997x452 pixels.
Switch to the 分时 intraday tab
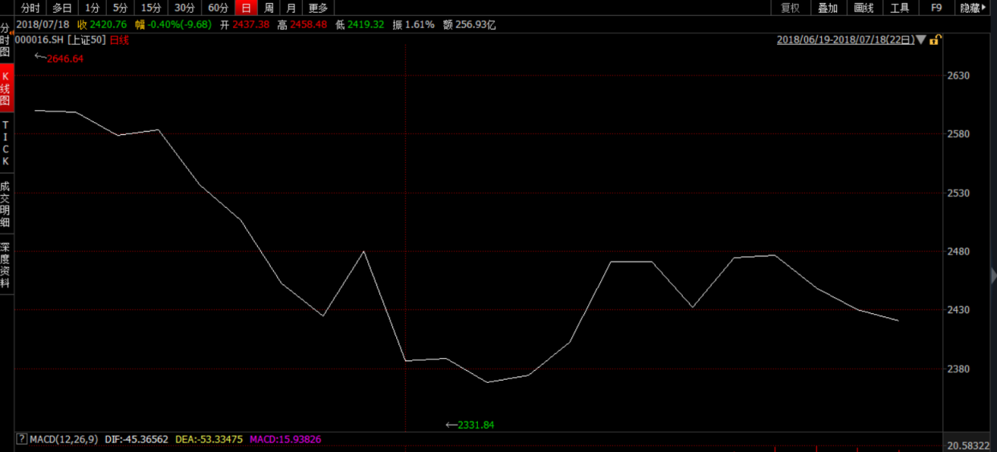click(x=30, y=8)
